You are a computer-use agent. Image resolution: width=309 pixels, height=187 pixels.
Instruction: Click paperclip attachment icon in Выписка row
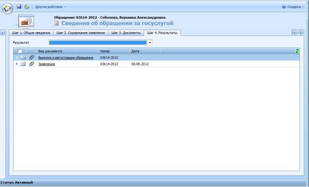pos(32,58)
